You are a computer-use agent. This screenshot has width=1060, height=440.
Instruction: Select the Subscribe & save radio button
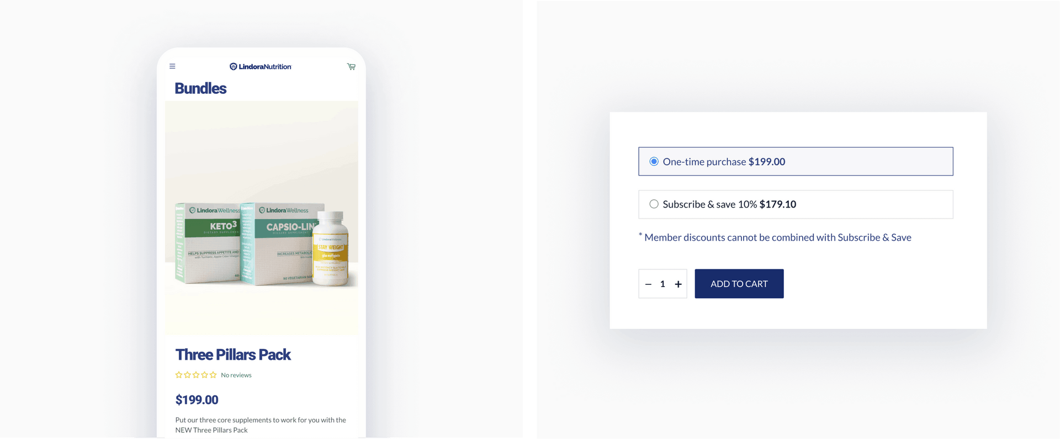pyautogui.click(x=654, y=204)
